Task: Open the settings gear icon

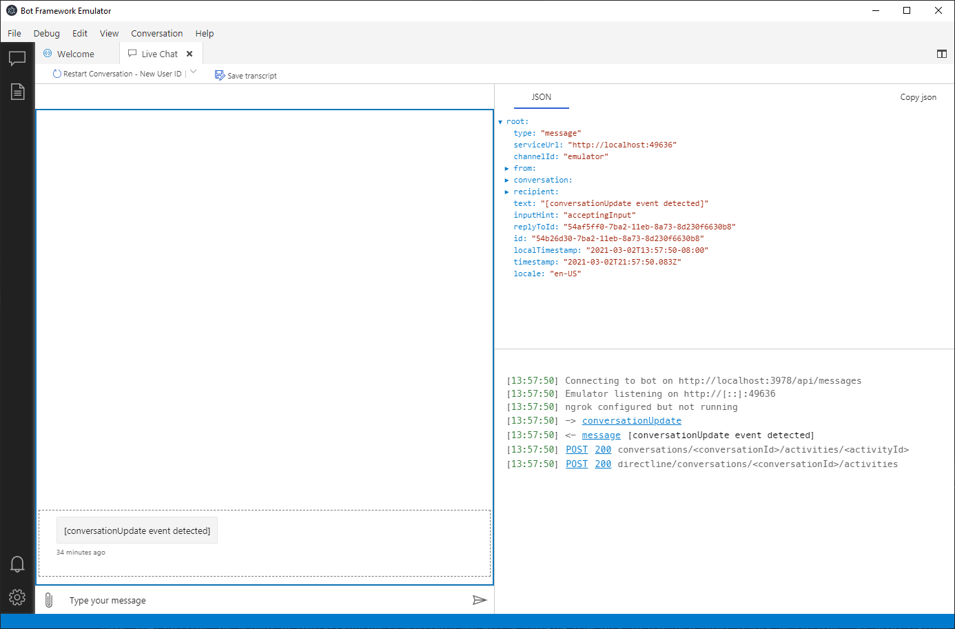Action: tap(17, 597)
